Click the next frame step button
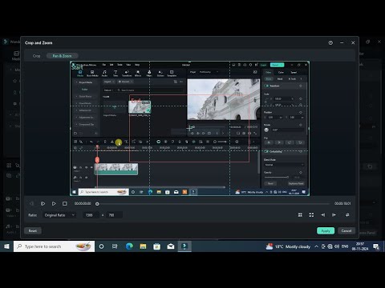 [x=43, y=203]
